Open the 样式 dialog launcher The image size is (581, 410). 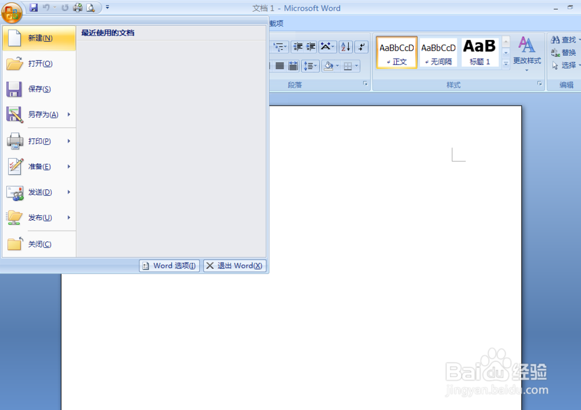[x=540, y=84]
